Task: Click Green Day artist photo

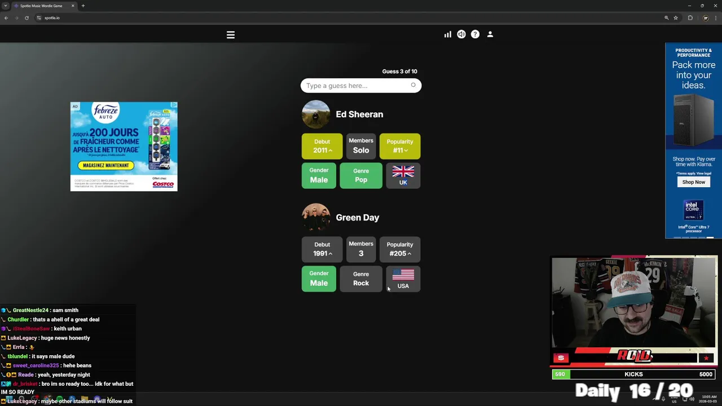Action: [x=316, y=218]
